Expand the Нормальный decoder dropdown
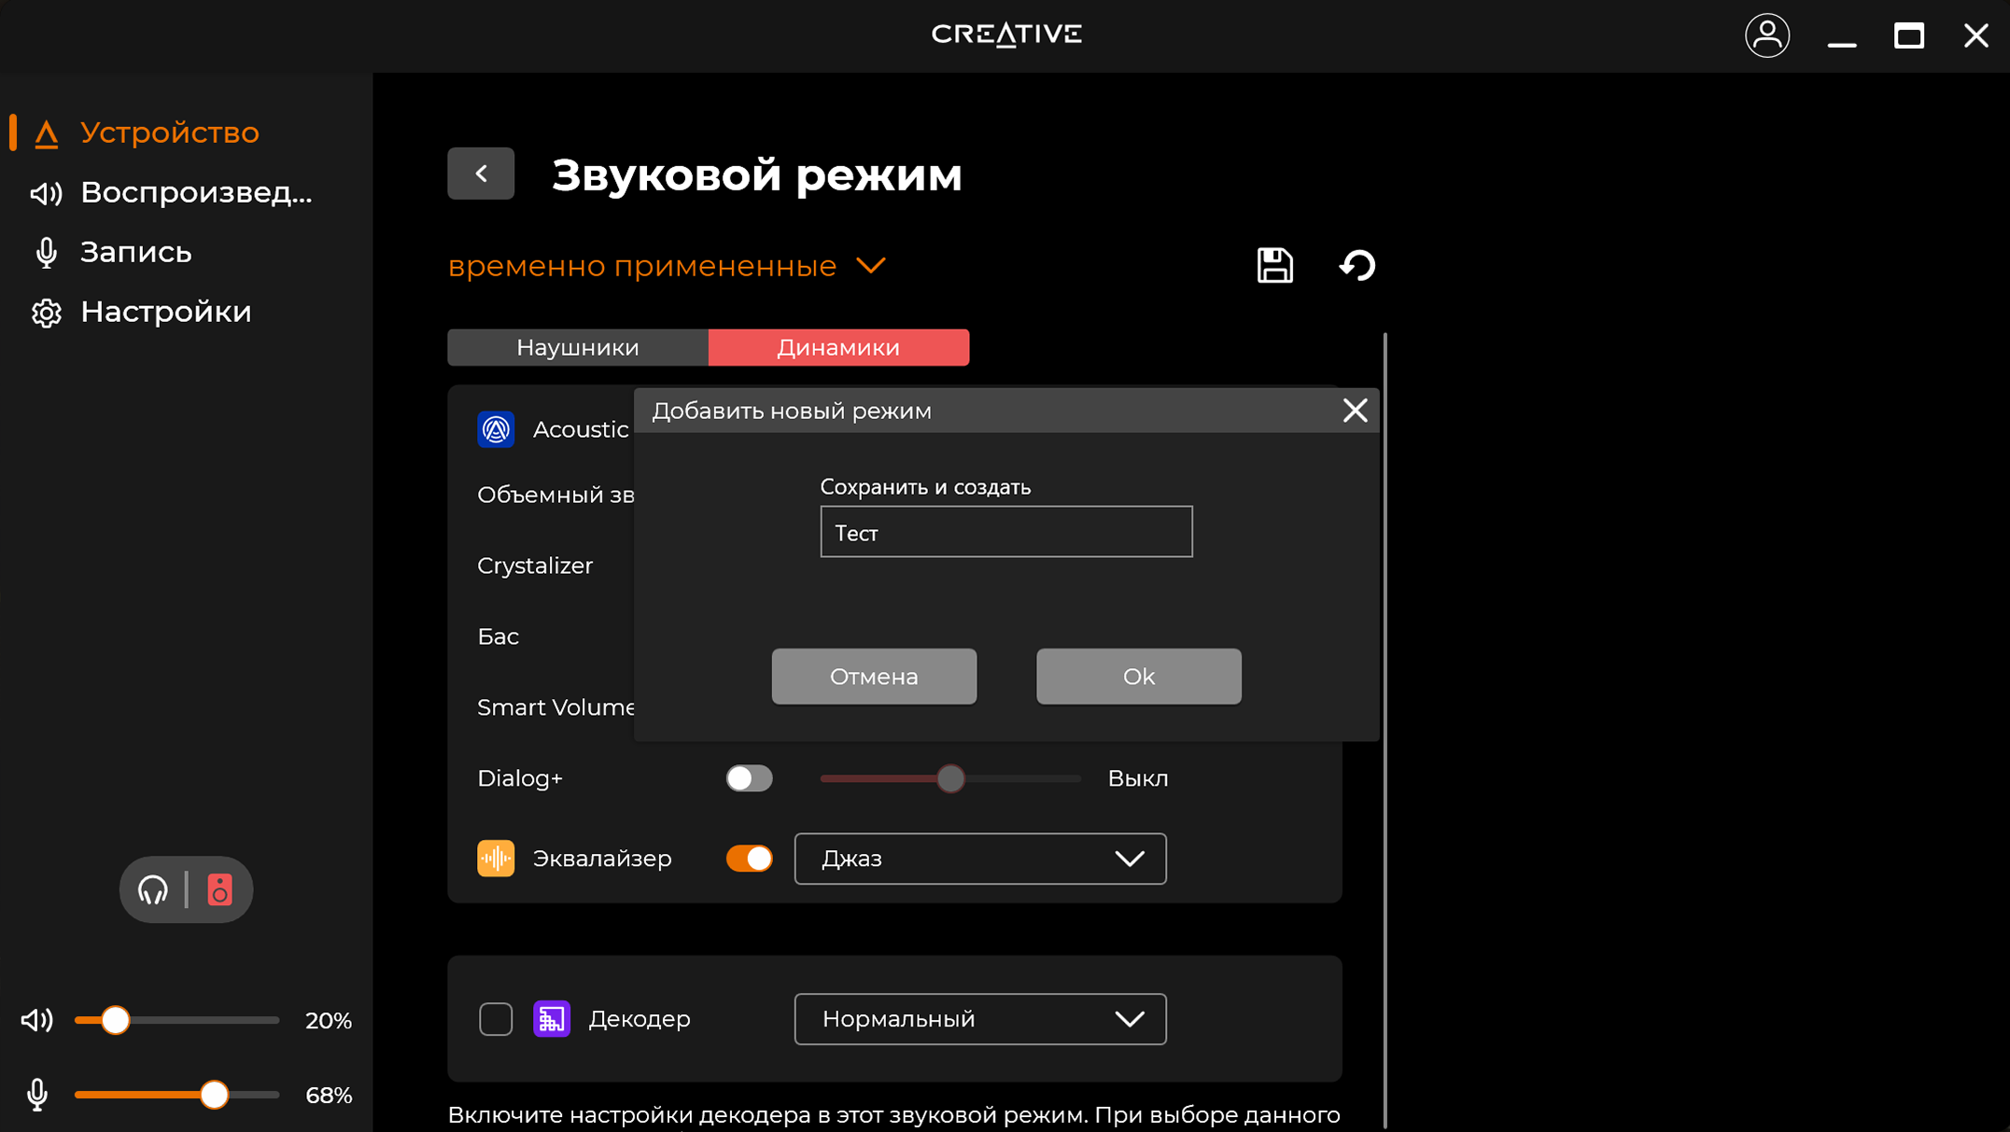 (979, 1019)
